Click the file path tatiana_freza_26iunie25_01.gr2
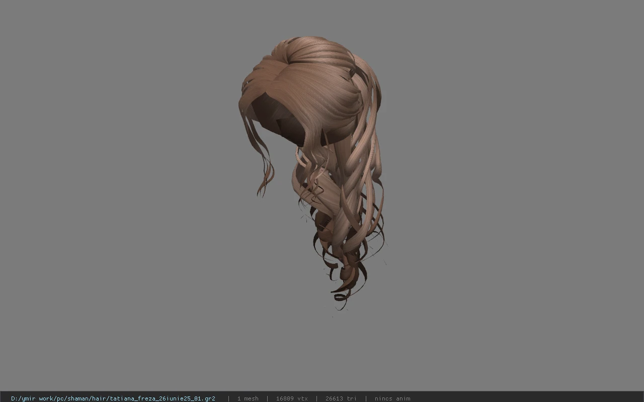The height and width of the screenshot is (402, 644). point(113,398)
